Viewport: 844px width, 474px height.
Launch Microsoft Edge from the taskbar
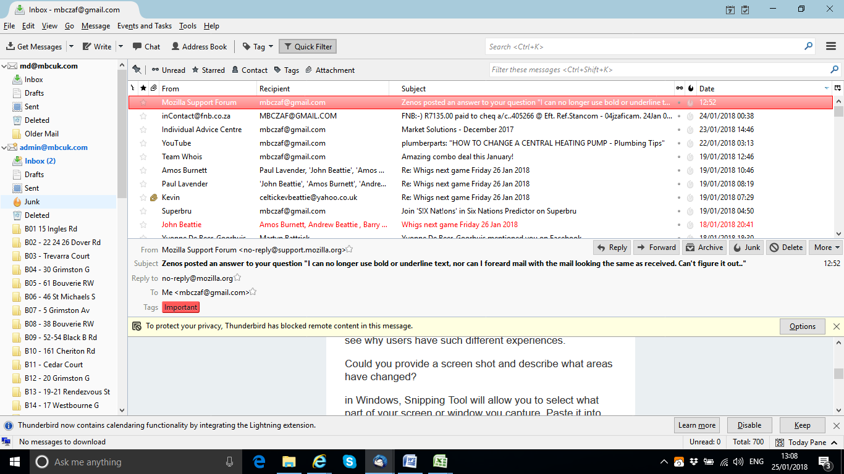(x=259, y=462)
